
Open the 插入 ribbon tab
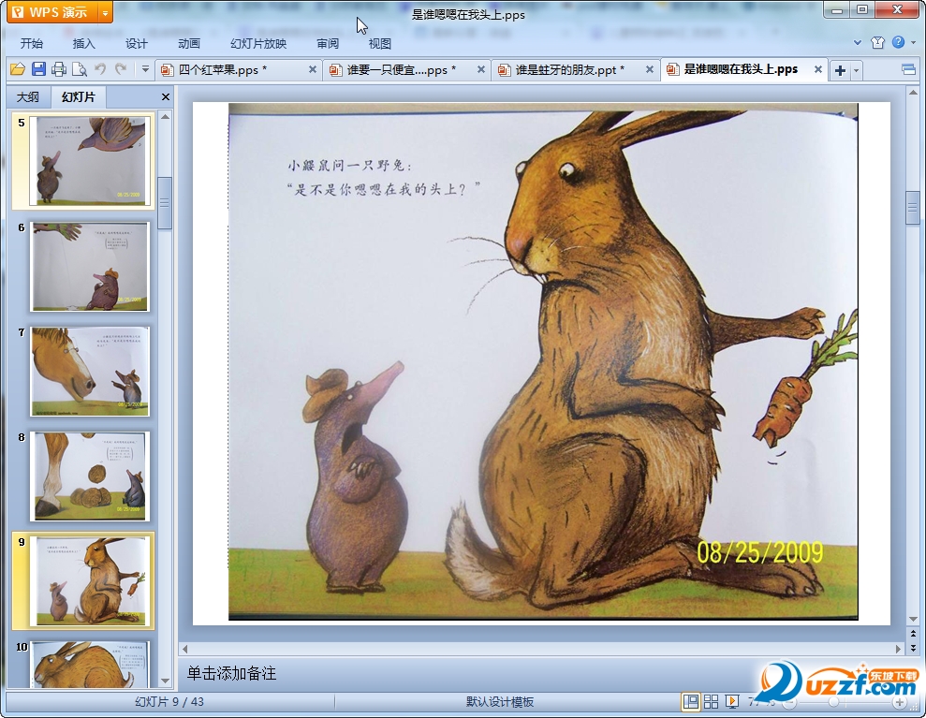click(84, 43)
